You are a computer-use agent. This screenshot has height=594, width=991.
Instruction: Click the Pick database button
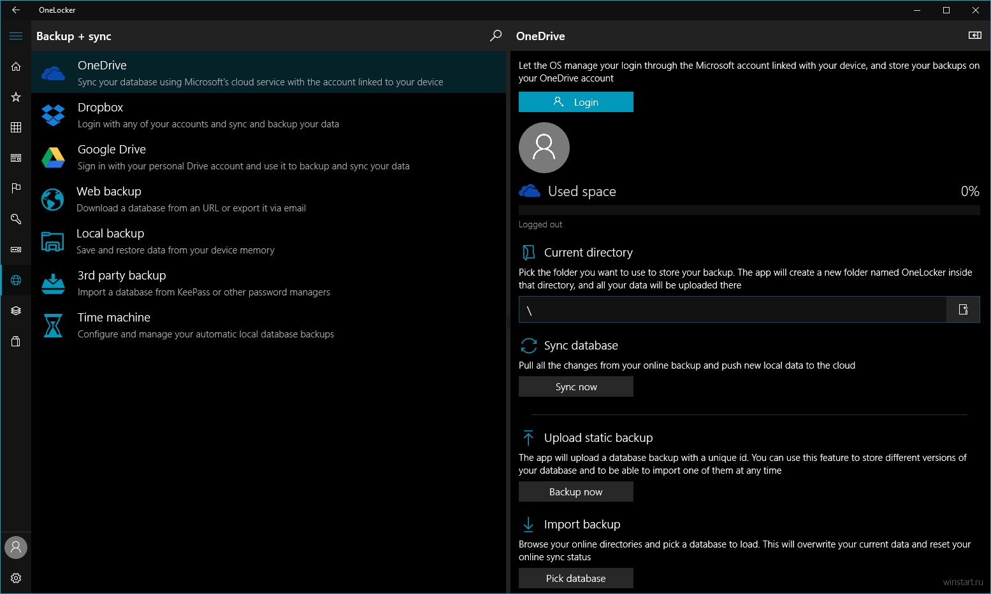pos(576,578)
